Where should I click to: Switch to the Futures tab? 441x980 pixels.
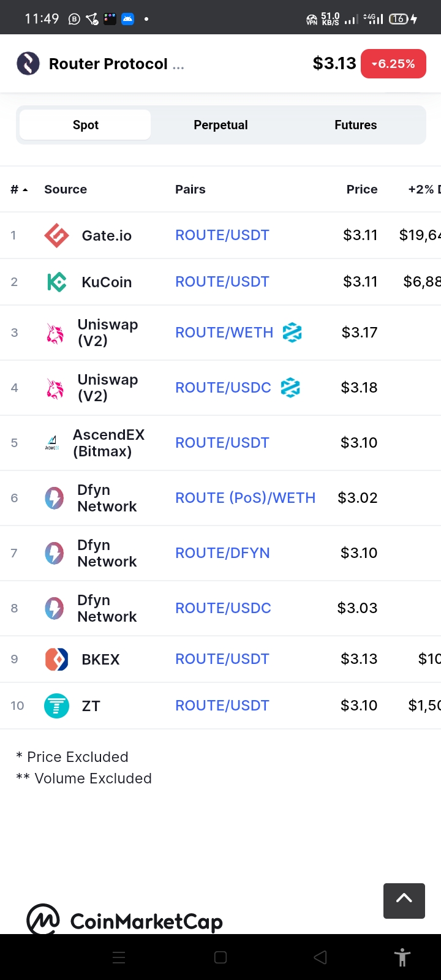coord(356,125)
